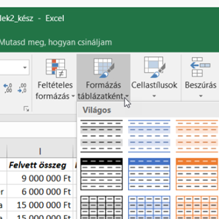Select column I header
The image size is (219, 219).
[x=40, y=151]
